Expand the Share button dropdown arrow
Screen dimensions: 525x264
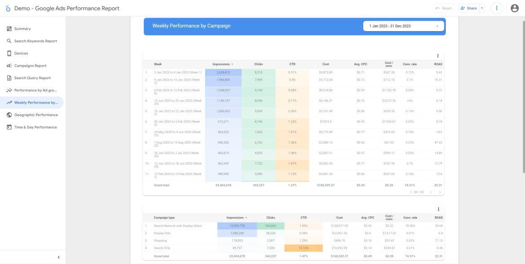pos(482,8)
